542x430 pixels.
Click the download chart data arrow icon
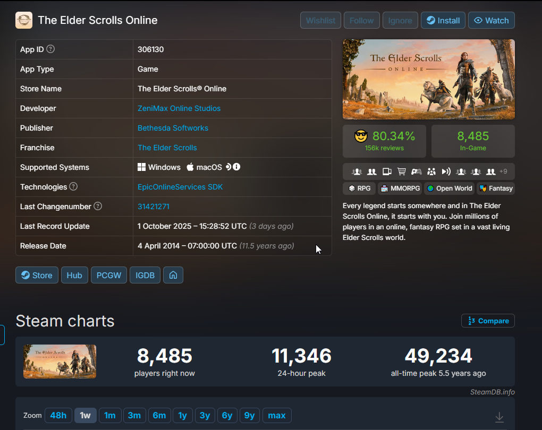coord(499,417)
